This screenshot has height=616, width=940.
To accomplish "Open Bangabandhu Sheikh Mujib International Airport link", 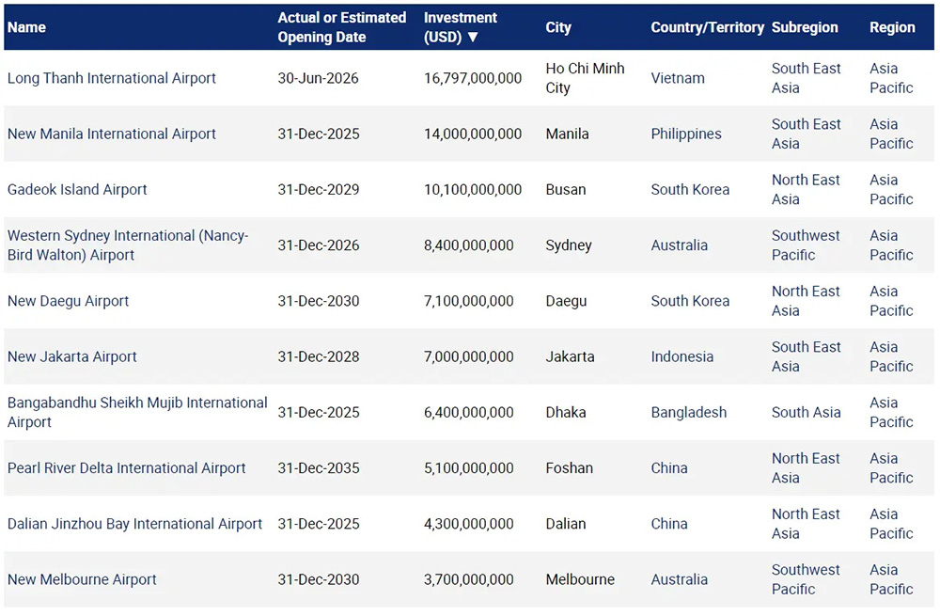I will (x=137, y=413).
